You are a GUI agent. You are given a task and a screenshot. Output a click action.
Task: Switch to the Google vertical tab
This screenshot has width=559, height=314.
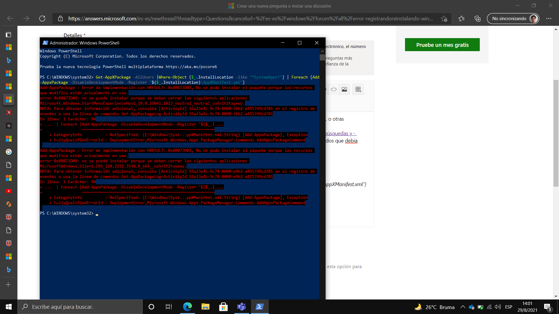(x=8, y=152)
